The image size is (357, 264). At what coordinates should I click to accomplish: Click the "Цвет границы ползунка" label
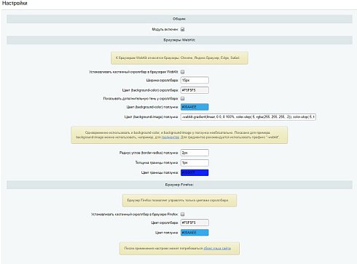point(160,172)
